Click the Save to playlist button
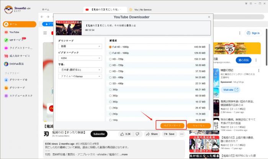Image resolution: width=268 pixels, height=159 pixels. (169, 134)
